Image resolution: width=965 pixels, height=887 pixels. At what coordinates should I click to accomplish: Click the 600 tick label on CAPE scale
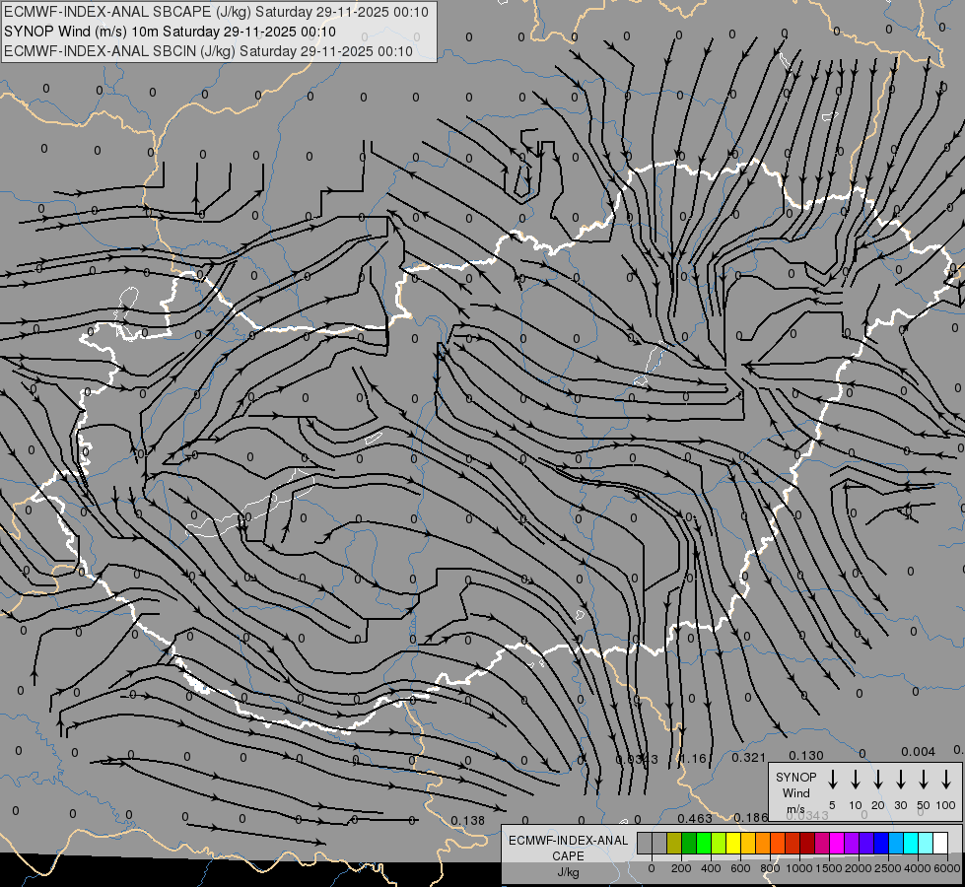(740, 868)
